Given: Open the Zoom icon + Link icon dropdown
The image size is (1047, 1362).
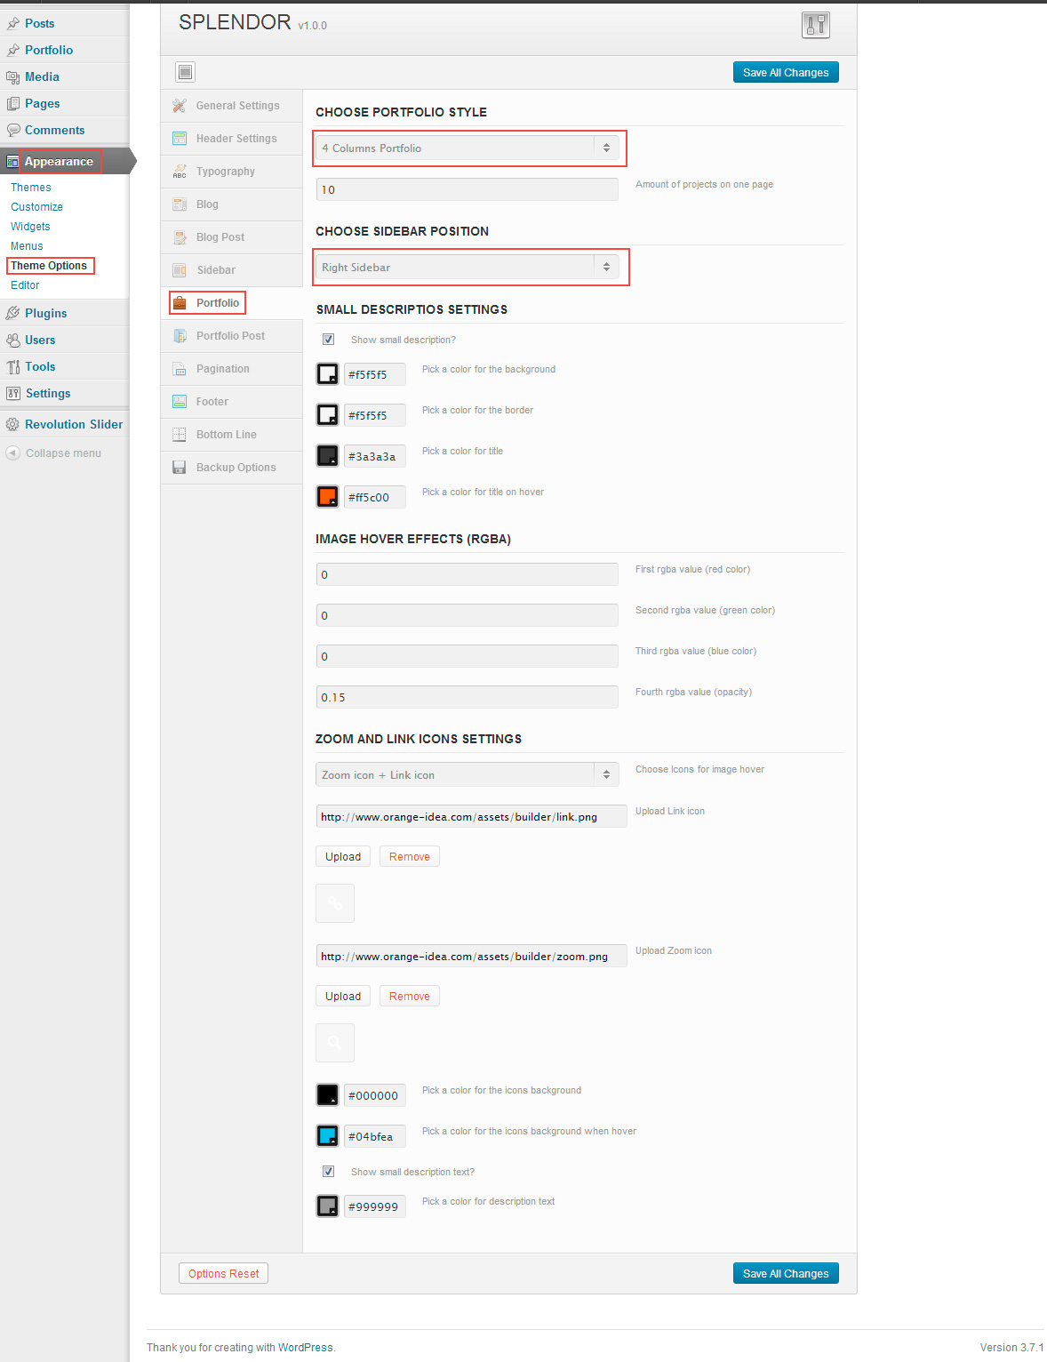Looking at the screenshot, I should pos(467,775).
